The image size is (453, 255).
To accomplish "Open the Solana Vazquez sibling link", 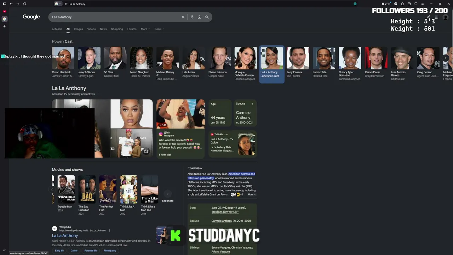I will 221,248.
